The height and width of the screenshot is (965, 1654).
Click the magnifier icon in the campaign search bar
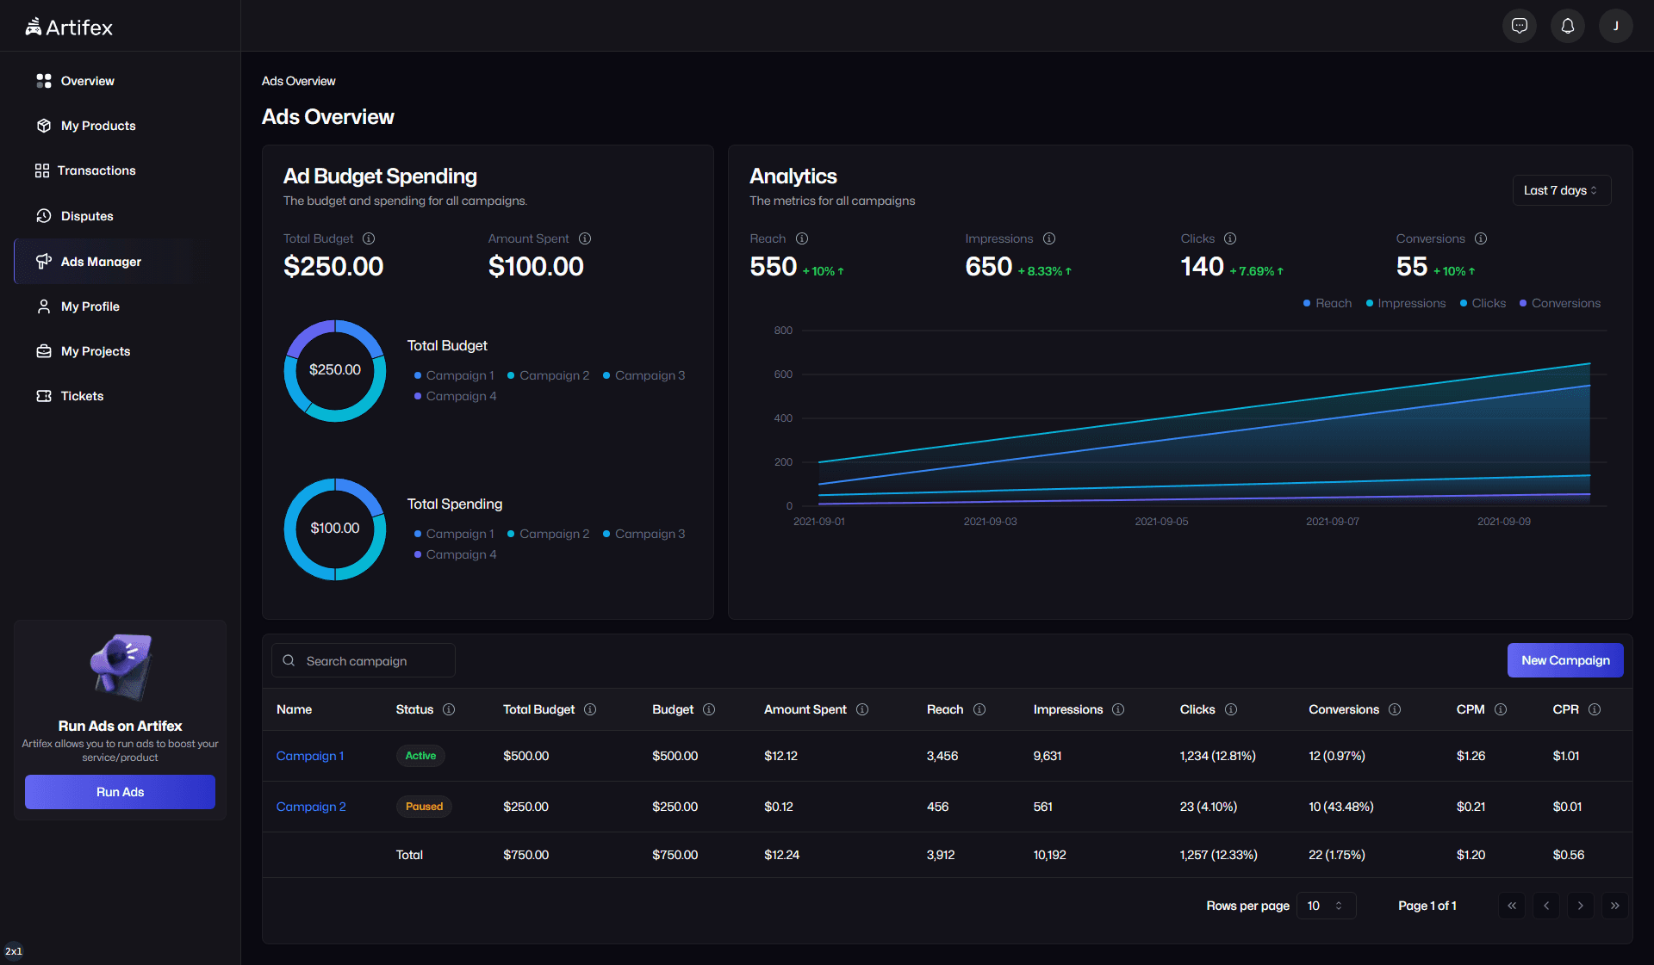click(289, 660)
